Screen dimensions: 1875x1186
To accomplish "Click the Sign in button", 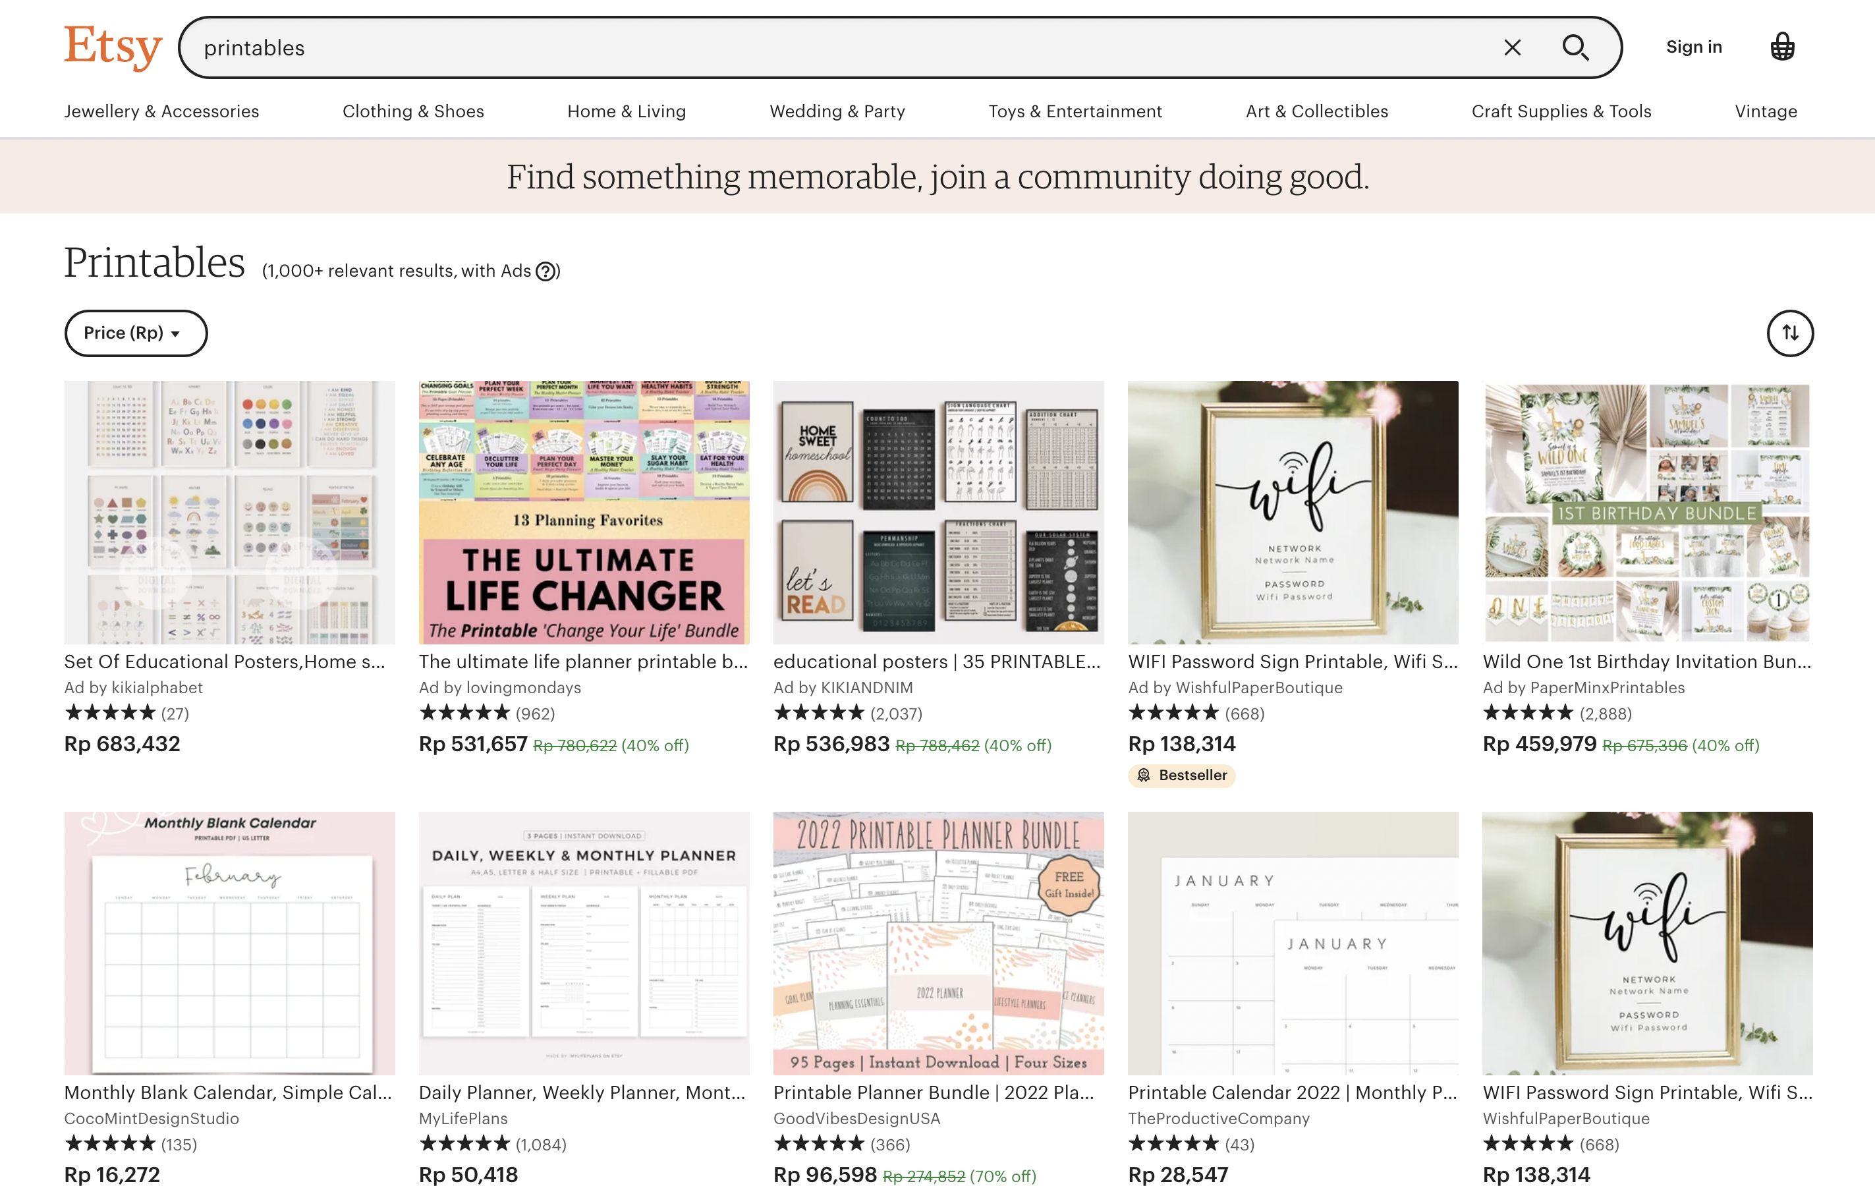I will pyautogui.click(x=1694, y=47).
